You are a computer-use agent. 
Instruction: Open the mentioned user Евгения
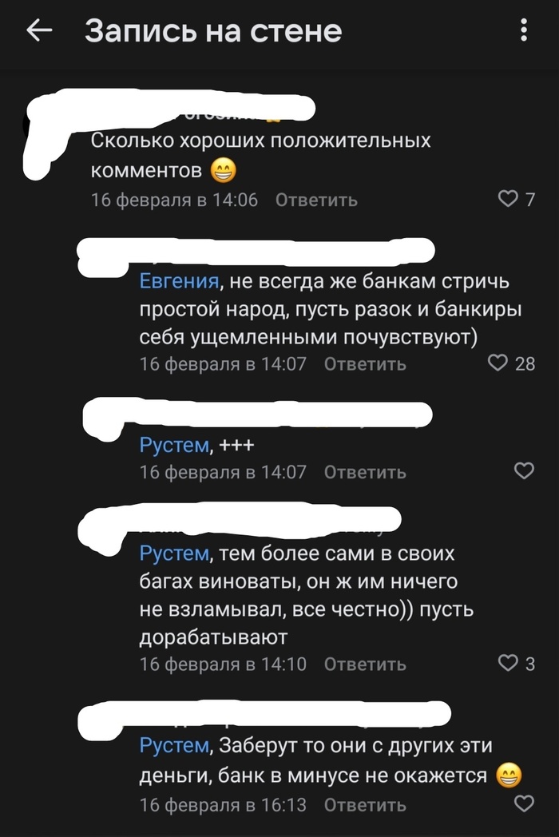pyautogui.click(x=179, y=281)
